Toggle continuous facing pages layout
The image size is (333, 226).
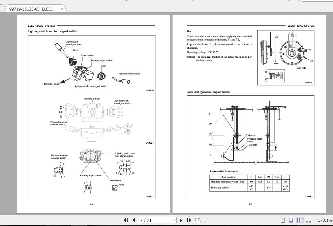coord(309,220)
